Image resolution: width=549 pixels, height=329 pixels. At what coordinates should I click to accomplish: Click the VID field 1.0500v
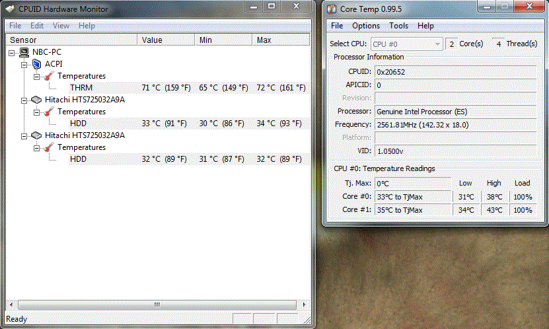[x=455, y=151]
